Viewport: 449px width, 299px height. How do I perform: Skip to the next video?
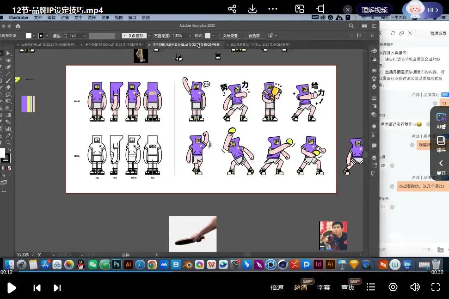(57, 288)
